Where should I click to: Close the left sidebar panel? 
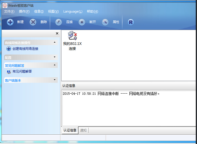pyautogui.click(x=57, y=34)
